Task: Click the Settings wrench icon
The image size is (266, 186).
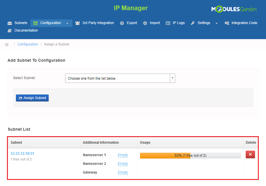Action: pos(193,23)
